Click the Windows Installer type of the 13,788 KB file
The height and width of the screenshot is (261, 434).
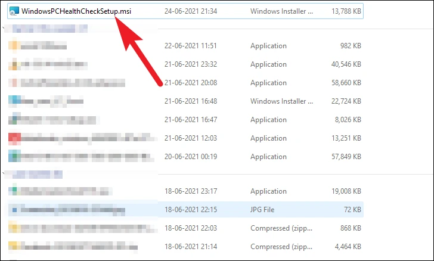click(281, 11)
